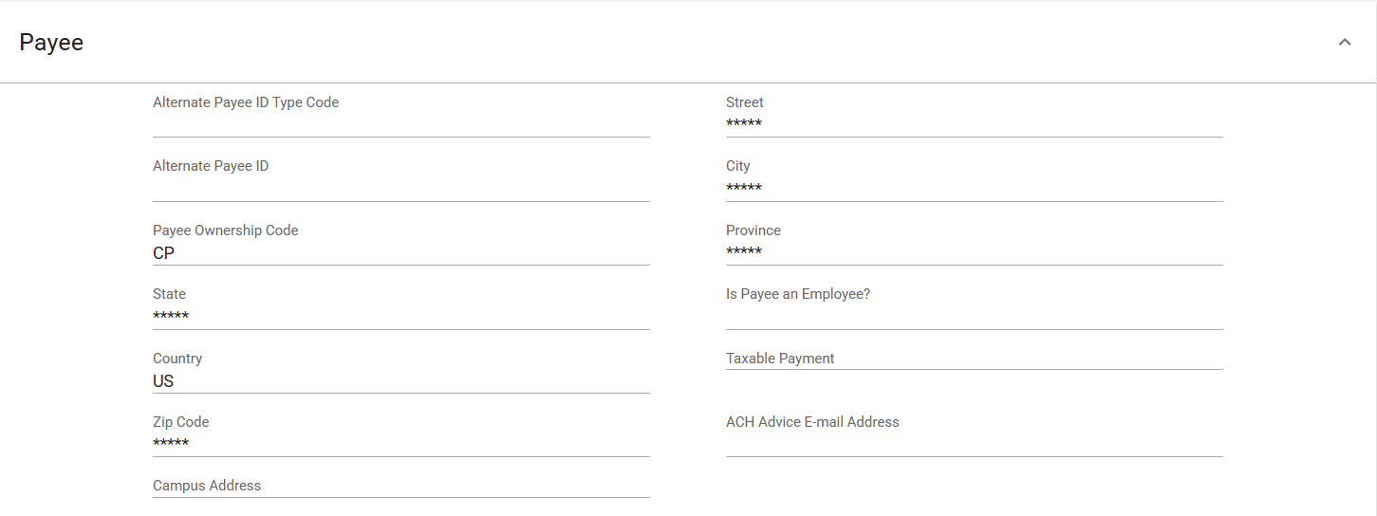Viewport: 1377px width, 516px height.
Task: Focus the Alternate Payee ID Type Code field
Action: click(x=400, y=123)
